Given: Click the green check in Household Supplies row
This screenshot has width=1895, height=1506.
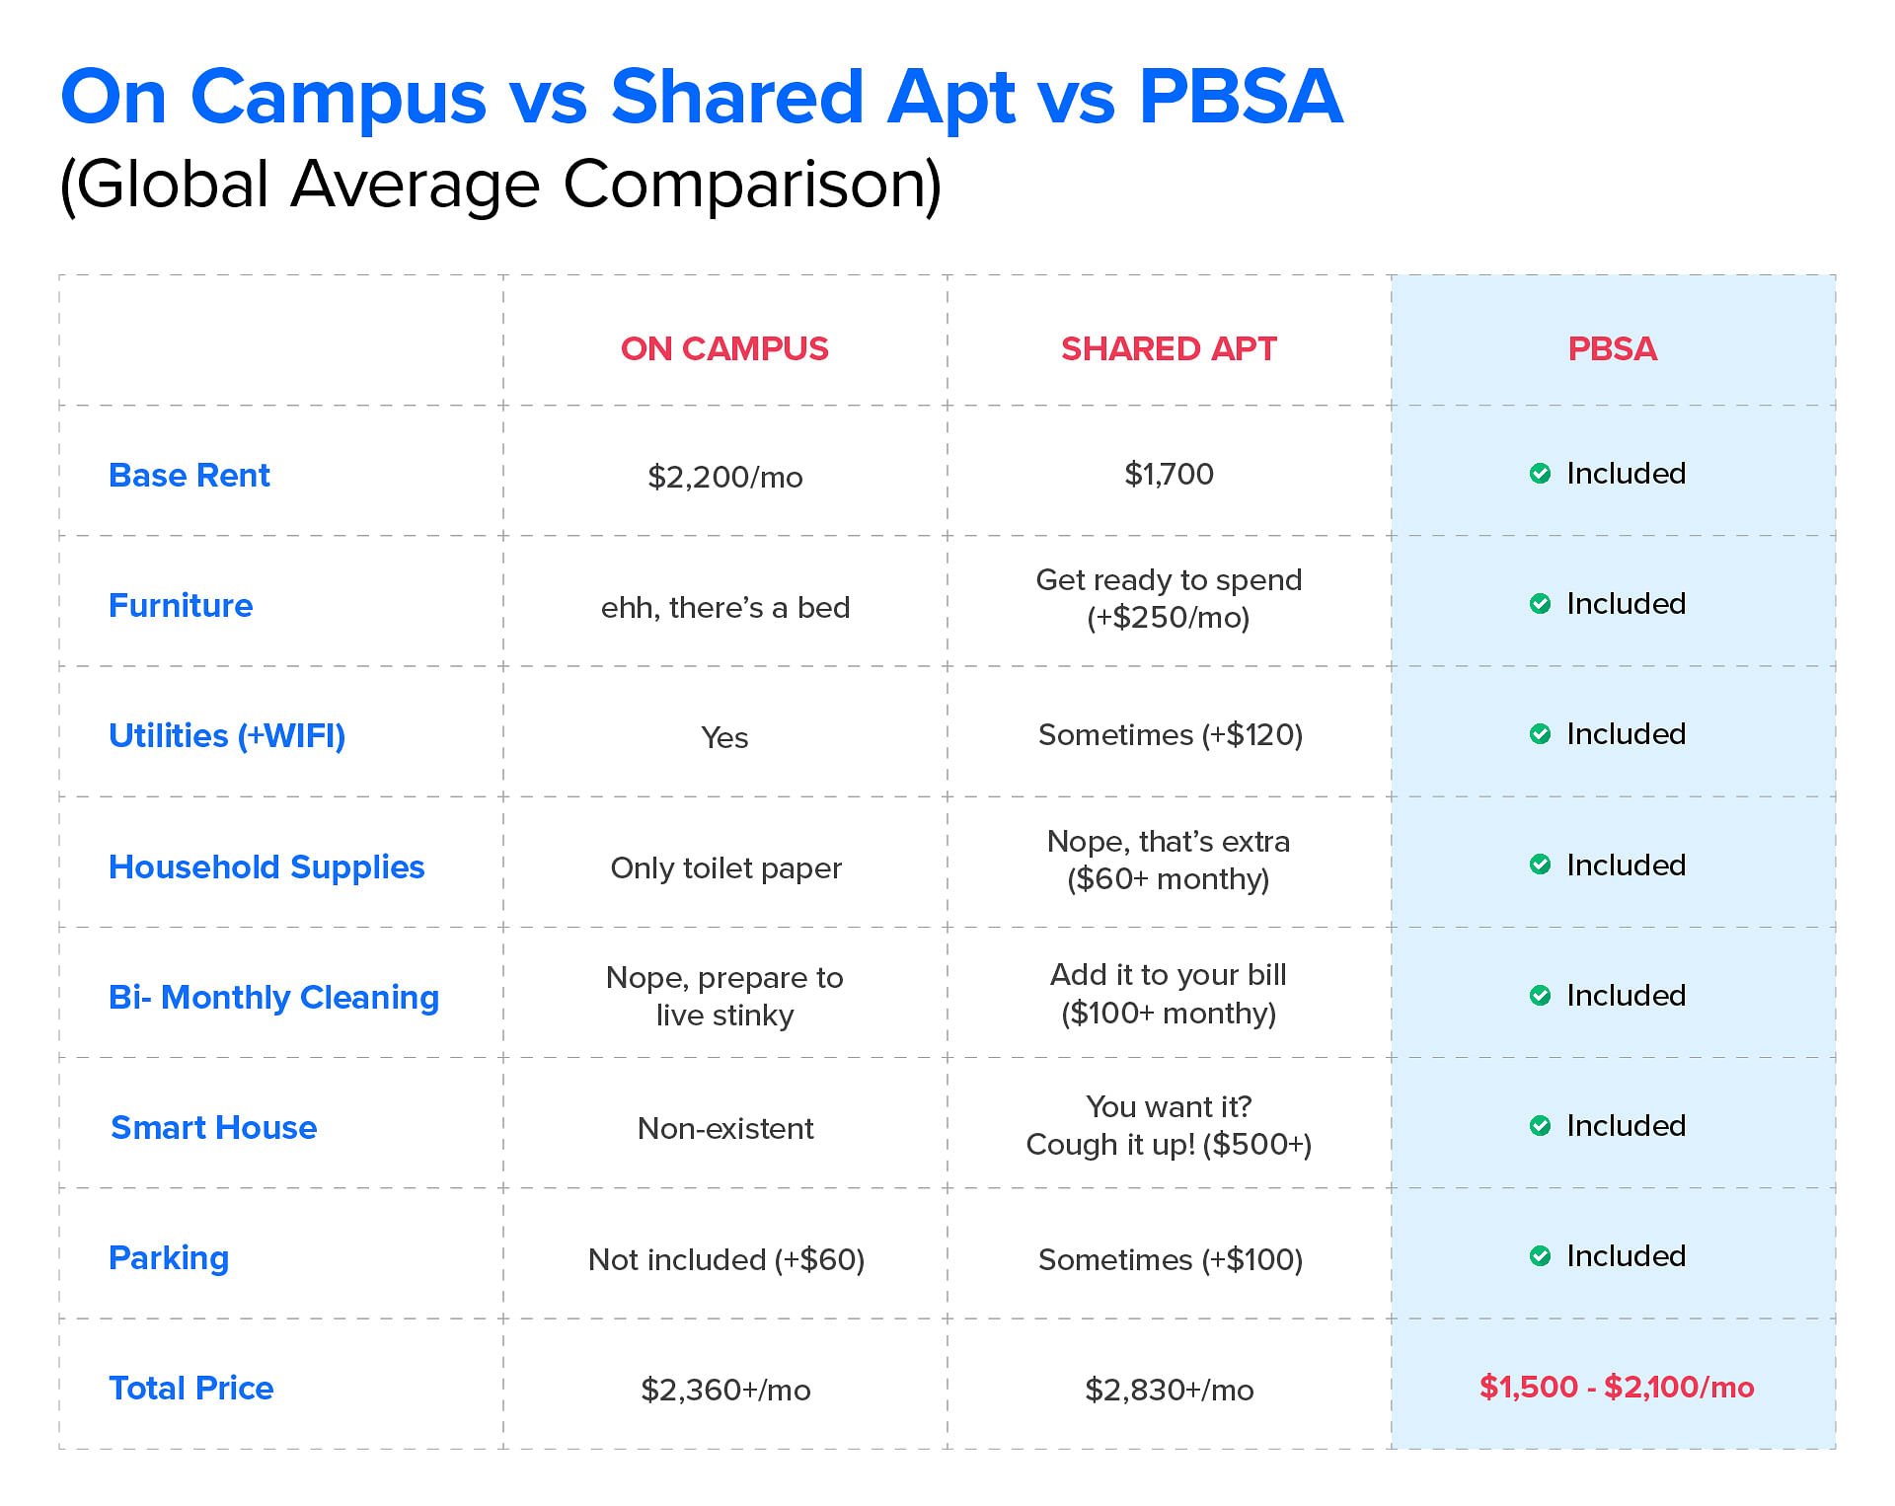Looking at the screenshot, I should pyautogui.click(x=1540, y=865).
